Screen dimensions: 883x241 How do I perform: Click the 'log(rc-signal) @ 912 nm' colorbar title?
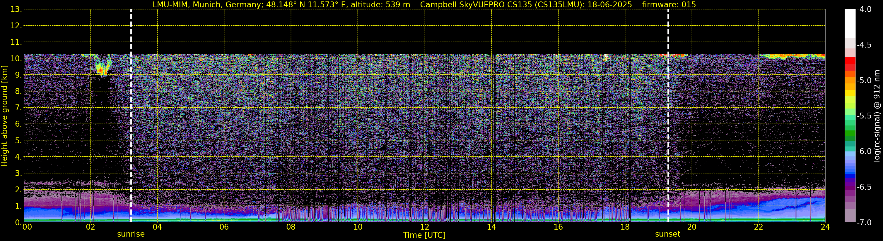(x=877, y=116)
